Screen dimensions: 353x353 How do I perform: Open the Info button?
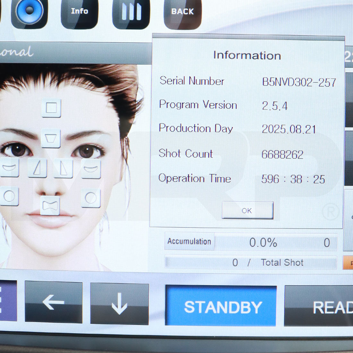coord(80,12)
